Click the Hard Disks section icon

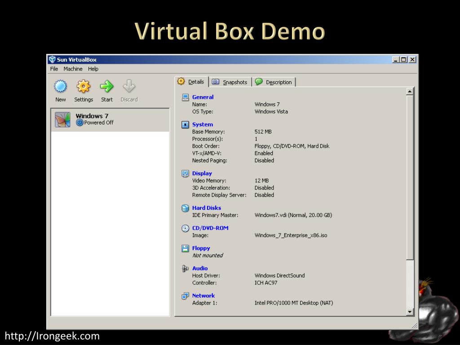pos(185,208)
